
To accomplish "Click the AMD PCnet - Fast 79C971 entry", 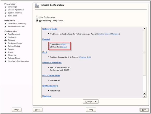I will tap(61, 68).
